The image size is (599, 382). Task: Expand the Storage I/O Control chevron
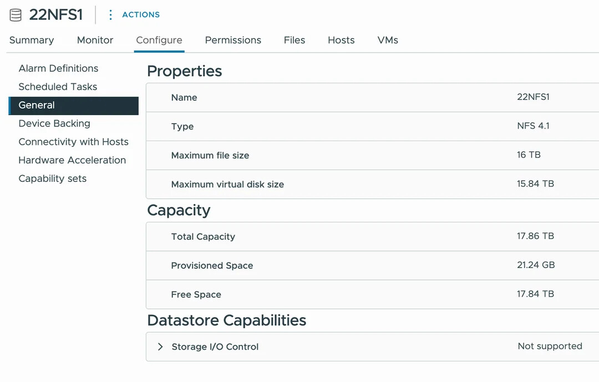[x=160, y=347]
